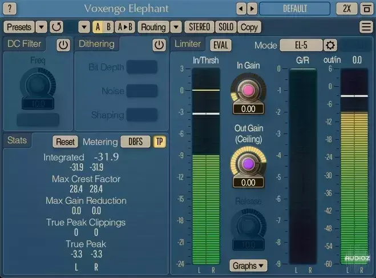Open Bit Depth selector
The image size is (376, 278).
click(142, 67)
